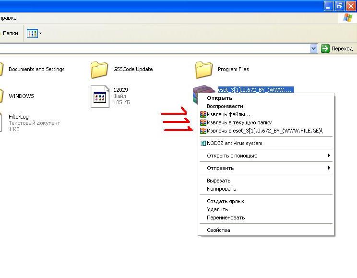Minimize the Explorer window
Screen dimensions: 357x278
pos(328,6)
